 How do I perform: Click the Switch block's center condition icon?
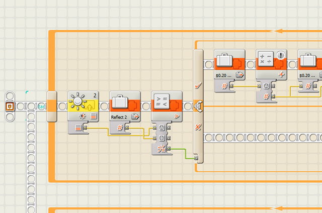(198, 106)
